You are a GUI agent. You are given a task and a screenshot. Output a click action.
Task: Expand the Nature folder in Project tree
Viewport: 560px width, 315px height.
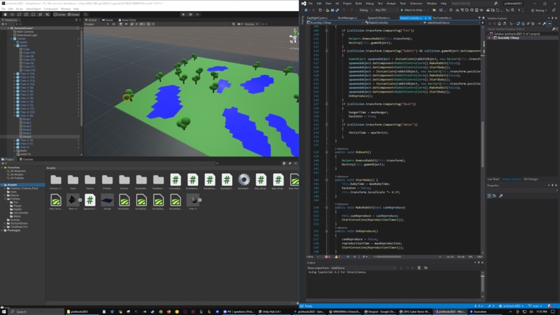click(x=5, y=195)
